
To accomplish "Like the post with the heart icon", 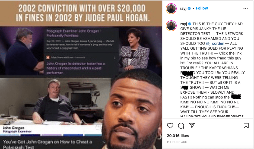I will (170, 126).
